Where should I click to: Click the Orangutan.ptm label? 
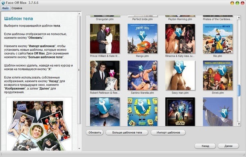pyautogui.click(x=105, y=19)
